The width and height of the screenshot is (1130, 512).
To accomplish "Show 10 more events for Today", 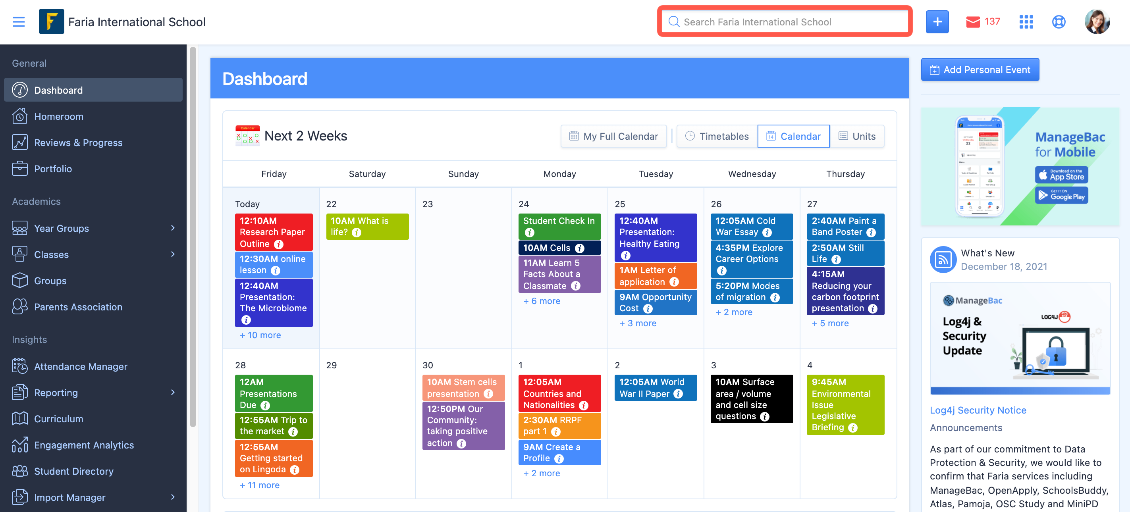I will [260, 335].
